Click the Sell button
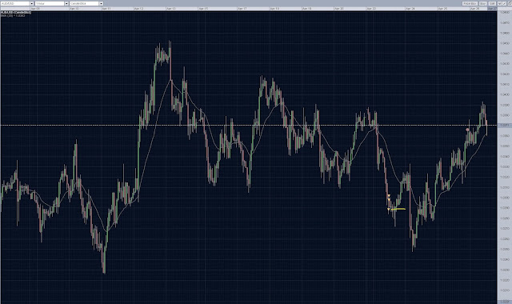512x304 pixels. point(492,3)
